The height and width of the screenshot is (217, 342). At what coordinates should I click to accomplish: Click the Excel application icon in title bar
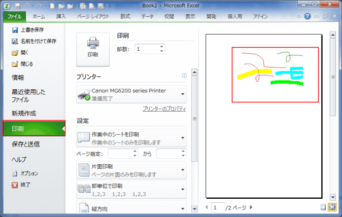tap(7, 6)
